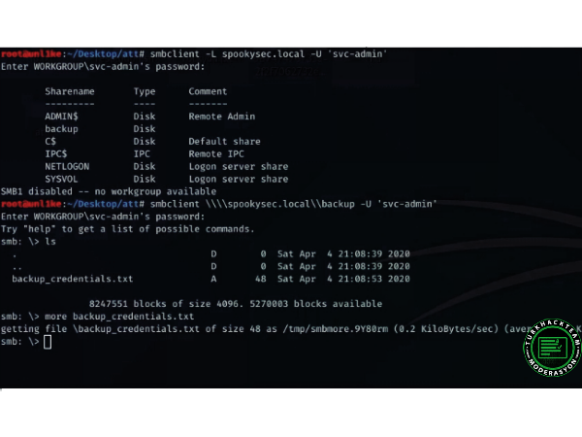
Task: Select 'Disk' type in the NETLOGON row
Action: point(145,166)
